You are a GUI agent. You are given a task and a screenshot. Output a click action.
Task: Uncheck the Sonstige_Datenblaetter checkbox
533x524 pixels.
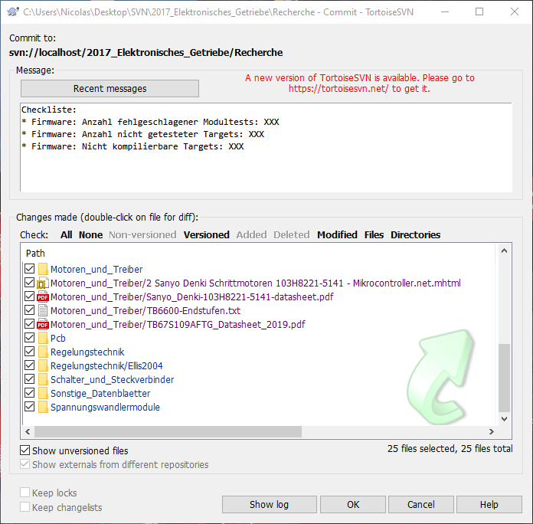(30, 393)
